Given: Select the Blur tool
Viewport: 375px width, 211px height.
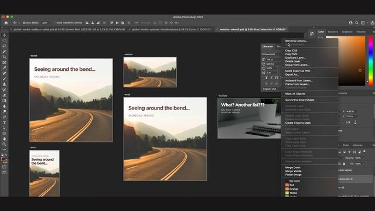Looking at the screenshot, I should [4, 106].
